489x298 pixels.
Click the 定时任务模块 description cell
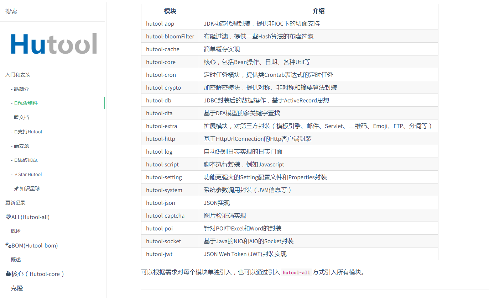point(318,75)
